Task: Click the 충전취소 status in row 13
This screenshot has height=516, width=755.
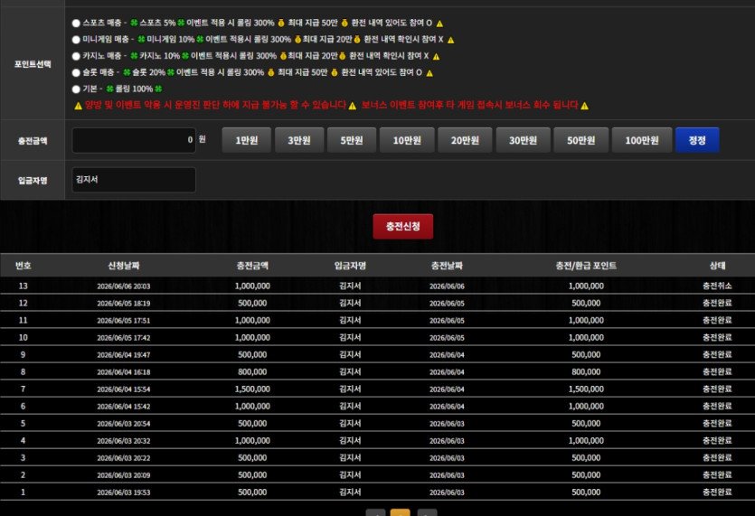Action: (x=717, y=286)
